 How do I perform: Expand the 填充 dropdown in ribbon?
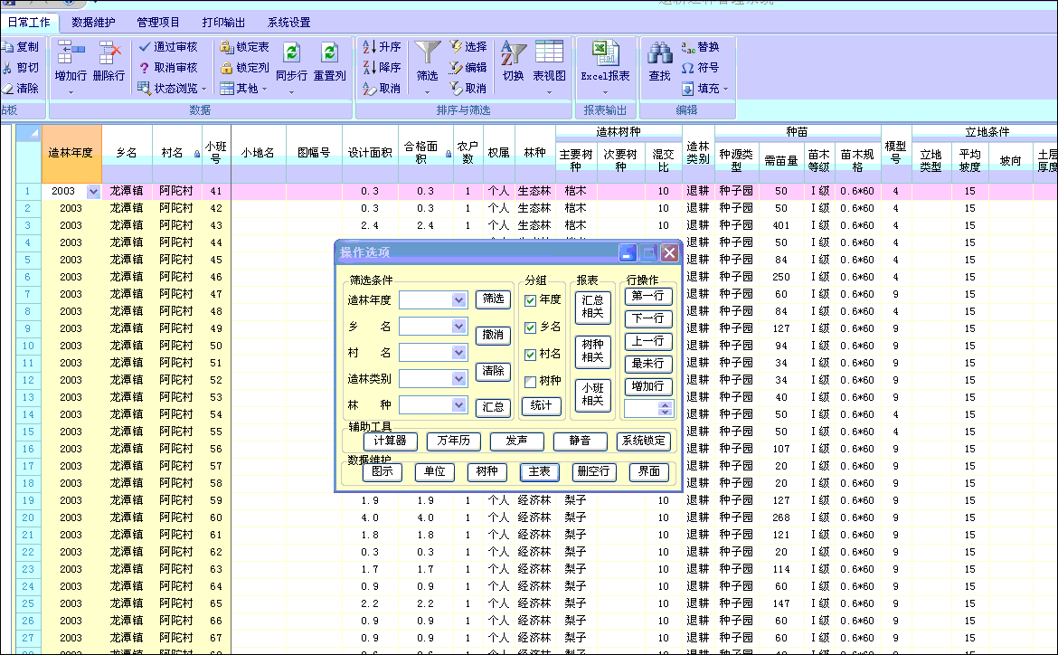(725, 90)
